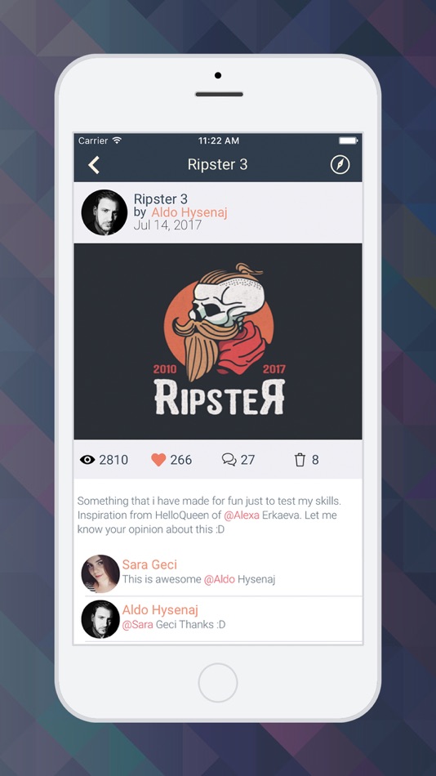Tap Sara Geci's profile picture
Viewport: 436px width, 776px height.
100,574
